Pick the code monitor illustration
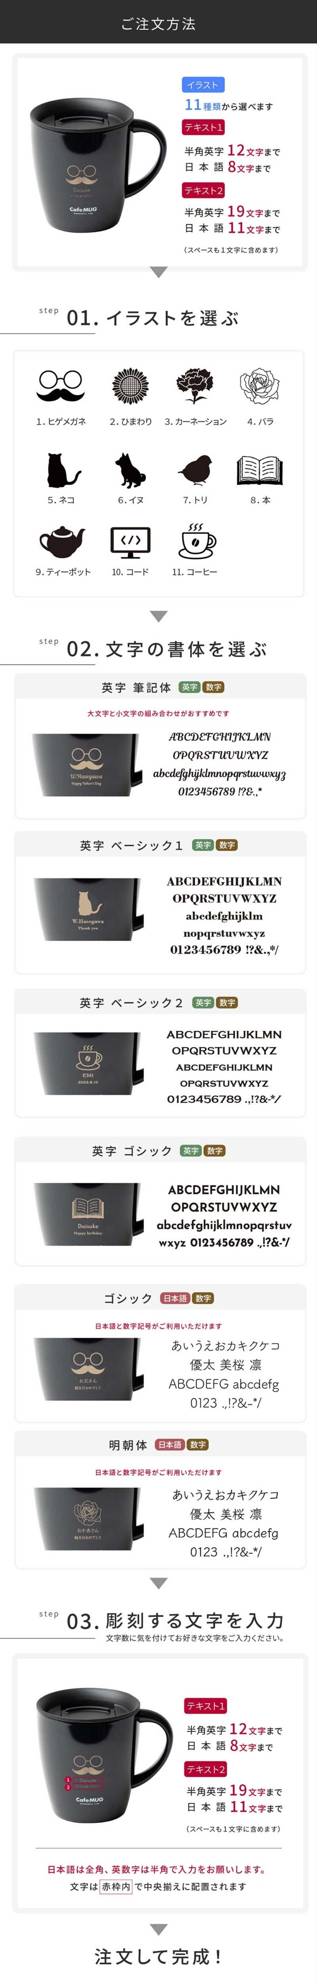This screenshot has height=1985, width=317. 130,542
